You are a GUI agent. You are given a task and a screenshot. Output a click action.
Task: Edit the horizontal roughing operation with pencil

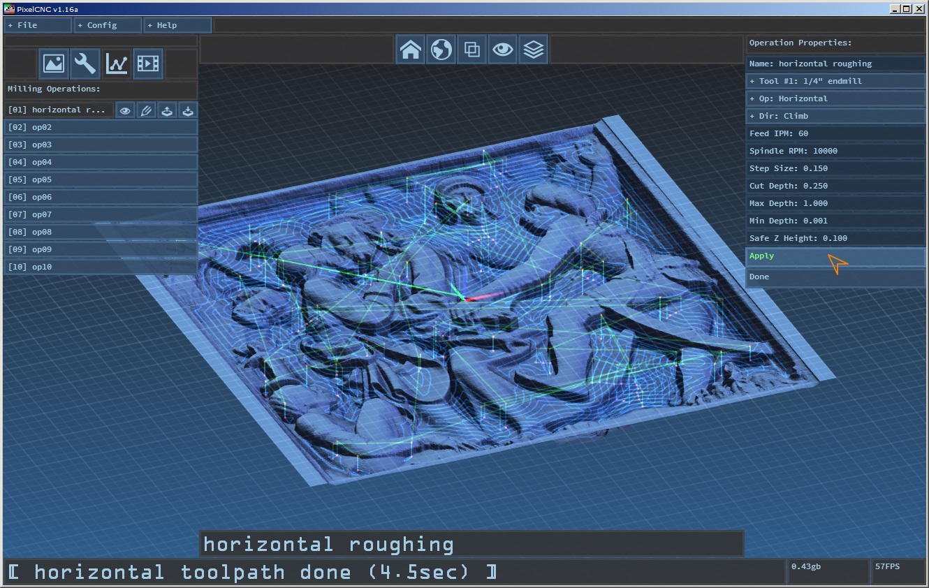(146, 110)
